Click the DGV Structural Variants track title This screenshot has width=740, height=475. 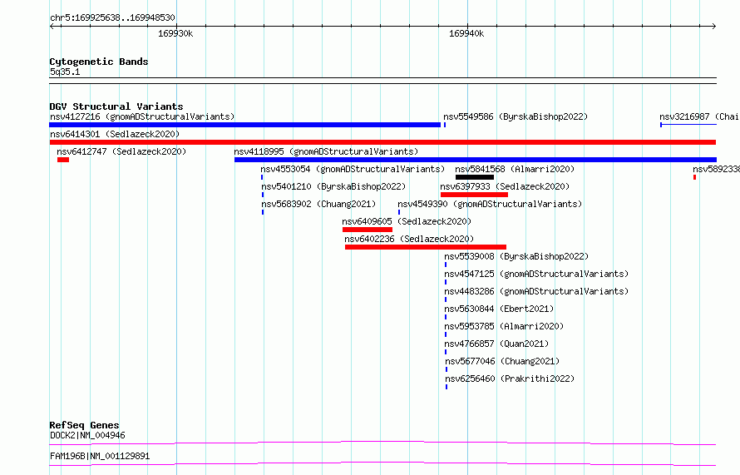[116, 106]
